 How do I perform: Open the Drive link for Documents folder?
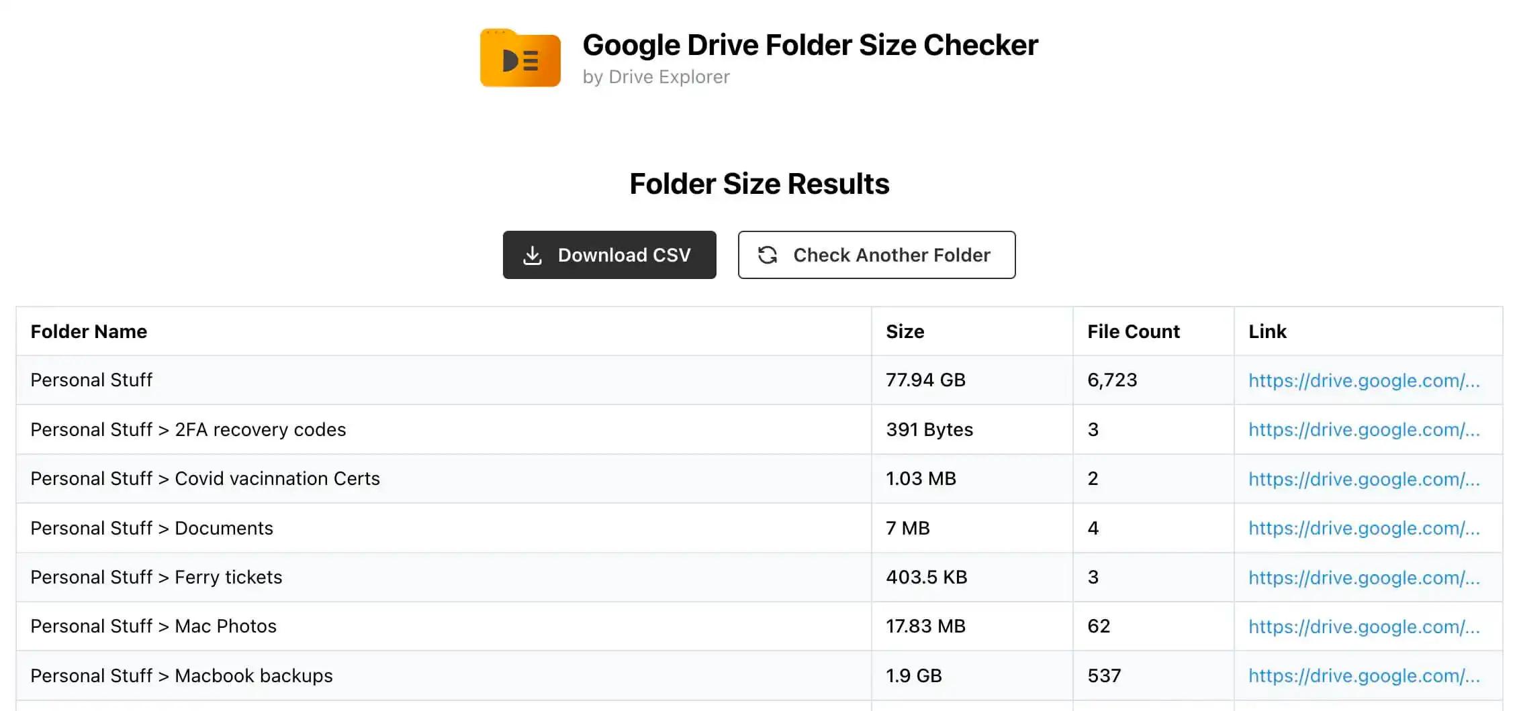click(x=1364, y=528)
